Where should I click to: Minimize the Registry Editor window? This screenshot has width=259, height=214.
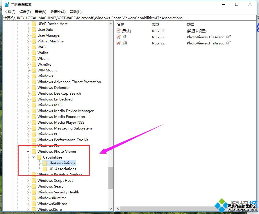[224, 4]
